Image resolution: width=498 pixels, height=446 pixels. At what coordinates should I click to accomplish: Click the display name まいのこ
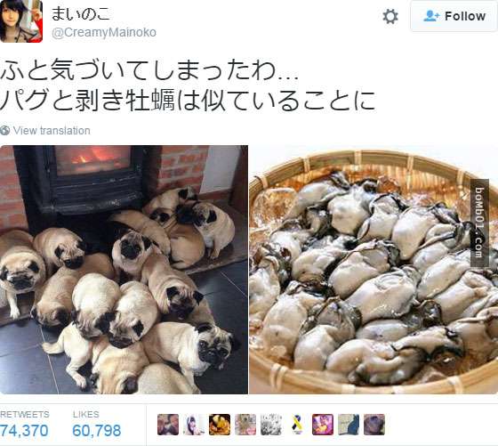coord(81,13)
